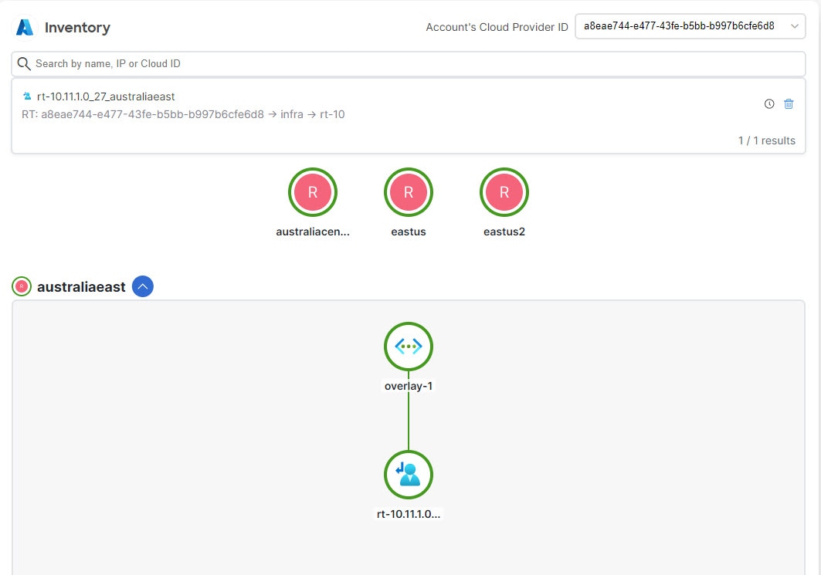Collapse the australiaeast section
Screen dimensions: 821x575
click(142, 286)
